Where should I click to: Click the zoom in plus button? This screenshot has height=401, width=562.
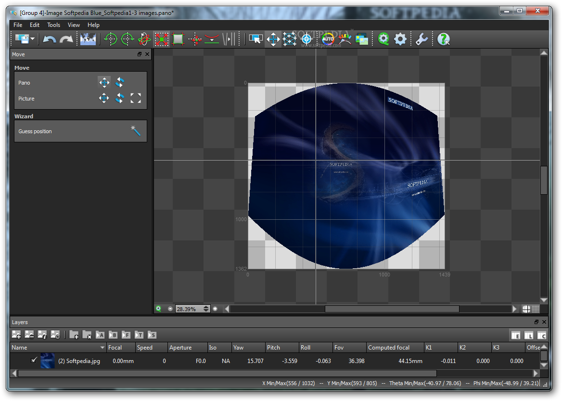tap(215, 309)
